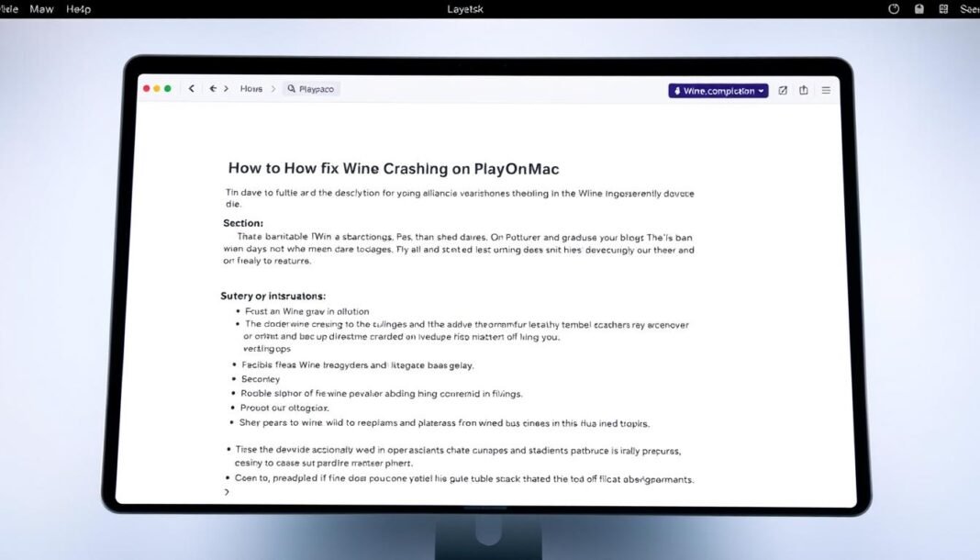
Task: Open the Wine.completion dropdown
Action: point(718,91)
